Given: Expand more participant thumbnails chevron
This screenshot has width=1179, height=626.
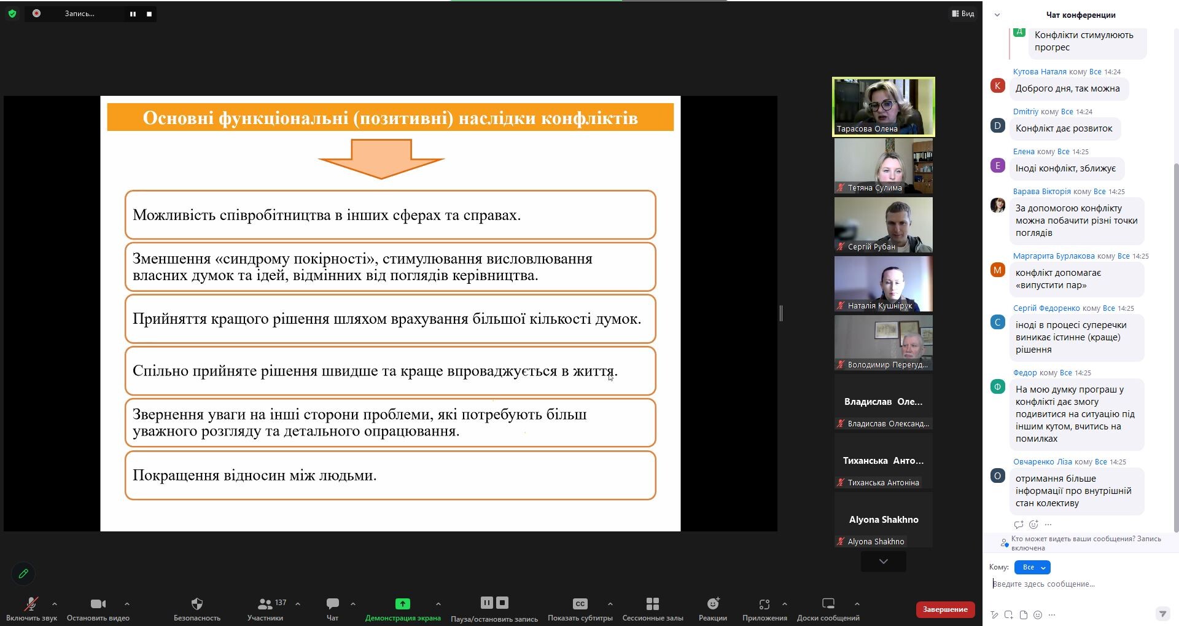Looking at the screenshot, I should (884, 561).
